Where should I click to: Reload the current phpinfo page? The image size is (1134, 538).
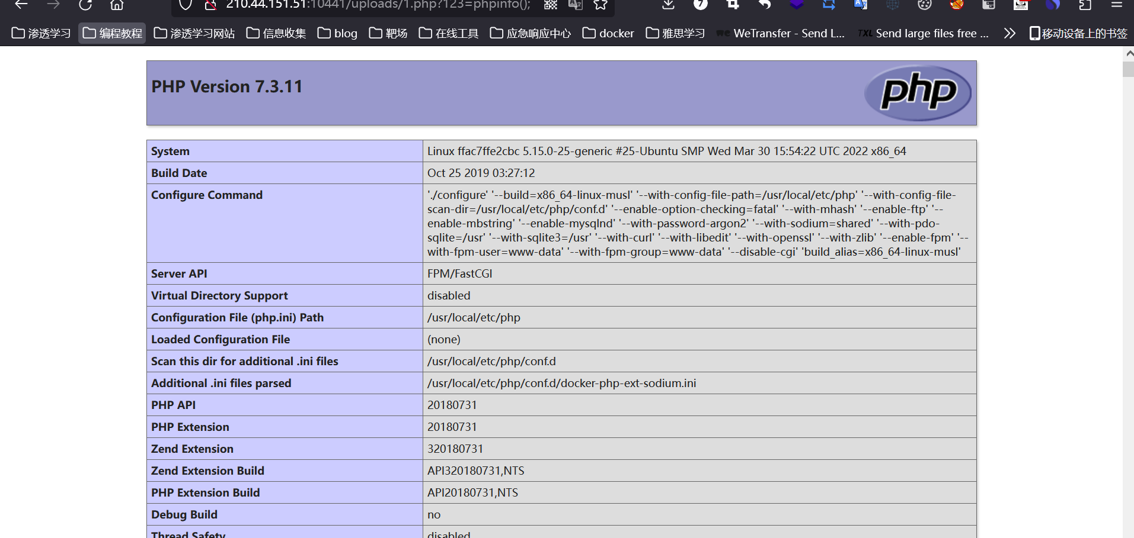[x=85, y=5]
